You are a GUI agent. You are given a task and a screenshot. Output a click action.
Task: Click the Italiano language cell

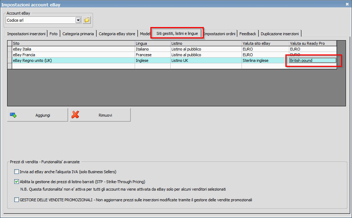point(152,49)
